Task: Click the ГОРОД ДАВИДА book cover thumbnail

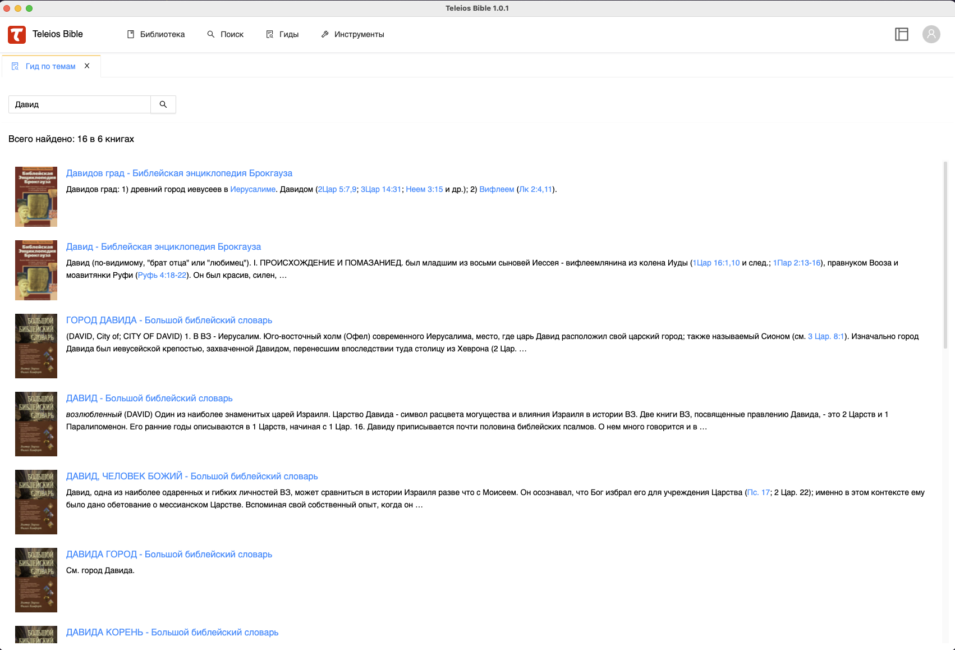Action: coord(36,346)
